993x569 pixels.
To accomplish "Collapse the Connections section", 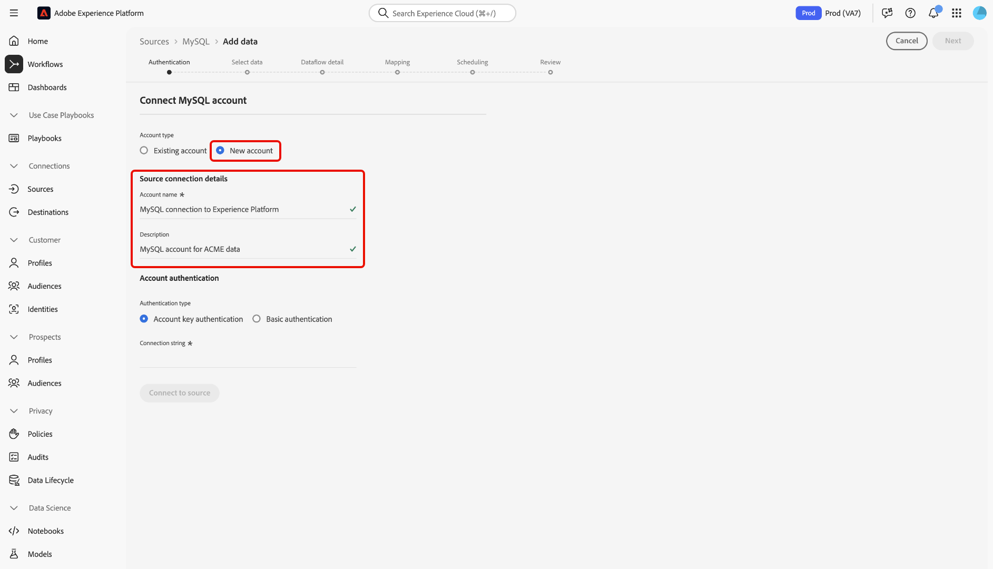I will click(14, 166).
